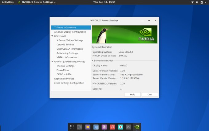Click the Operating System: label
The height and width of the screenshot is (131, 209).
[102, 52]
